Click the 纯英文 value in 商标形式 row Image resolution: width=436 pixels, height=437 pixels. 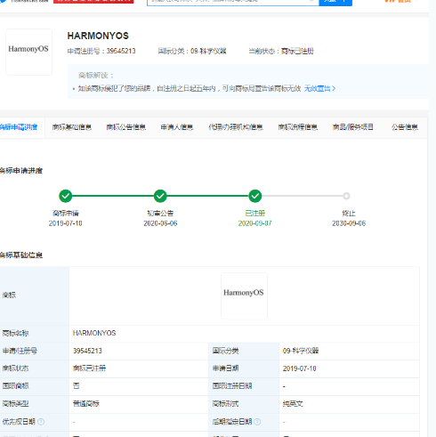coord(293,404)
